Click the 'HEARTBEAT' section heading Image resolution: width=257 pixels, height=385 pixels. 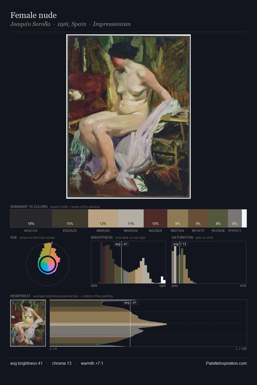[20, 296]
